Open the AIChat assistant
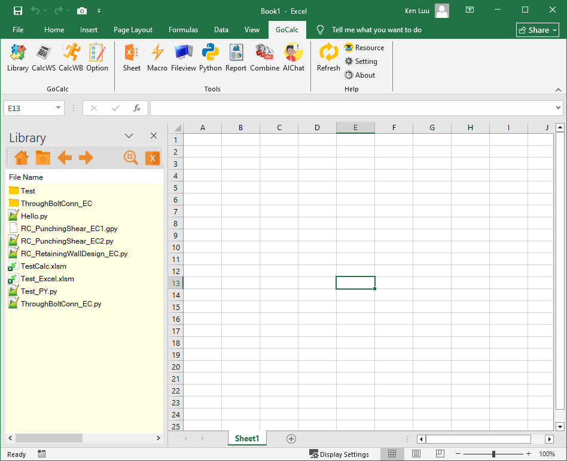Image resolution: width=567 pixels, height=461 pixels. tap(294, 58)
